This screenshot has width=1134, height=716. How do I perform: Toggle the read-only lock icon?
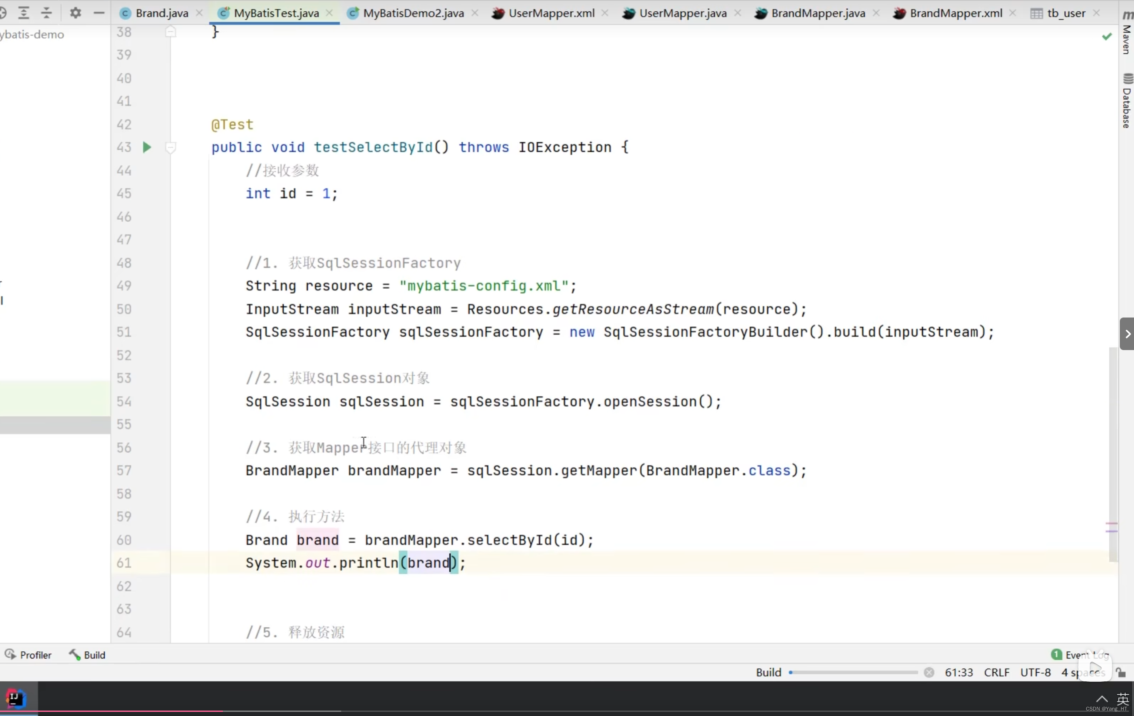[x=1121, y=672]
